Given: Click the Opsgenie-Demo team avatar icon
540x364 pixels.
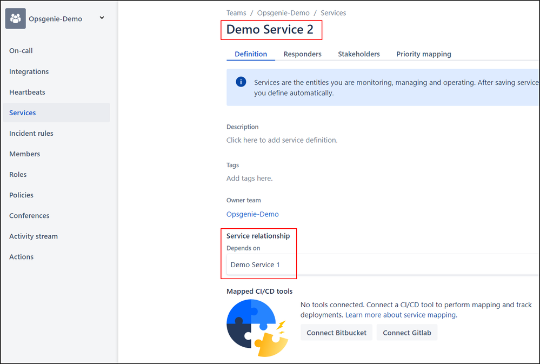Looking at the screenshot, I should 16,18.
